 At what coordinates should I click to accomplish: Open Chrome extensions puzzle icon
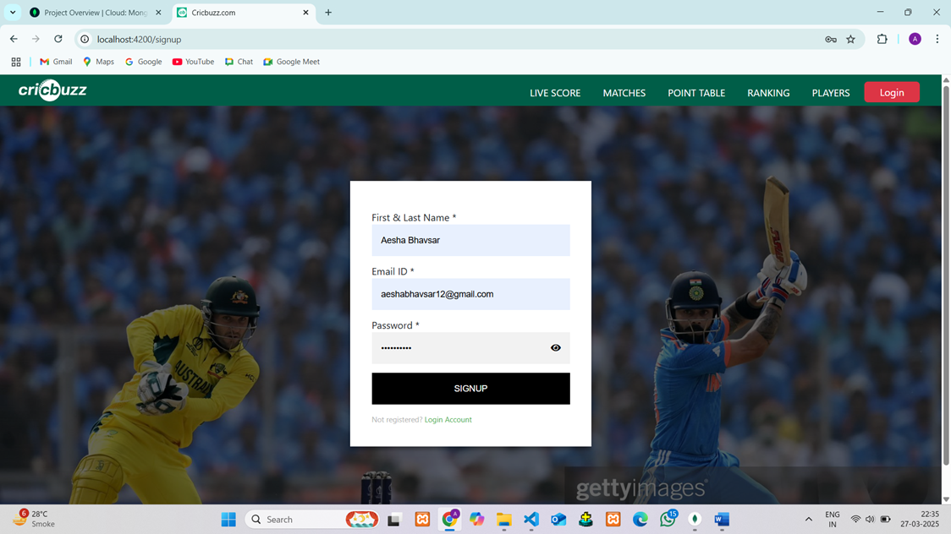[x=882, y=40]
